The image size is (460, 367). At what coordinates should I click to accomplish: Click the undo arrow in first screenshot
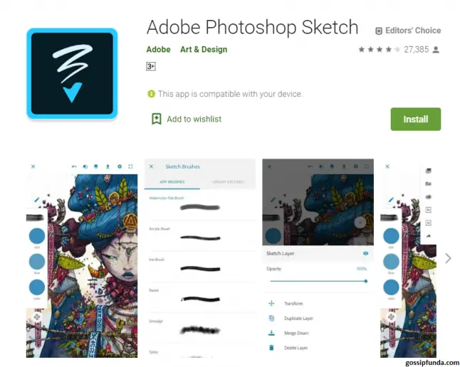tap(74, 166)
